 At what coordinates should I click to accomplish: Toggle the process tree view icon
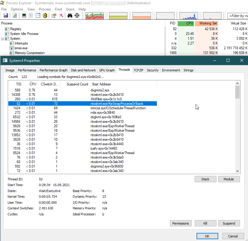point(31,15)
